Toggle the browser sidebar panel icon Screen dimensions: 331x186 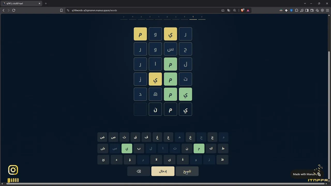(307, 10)
